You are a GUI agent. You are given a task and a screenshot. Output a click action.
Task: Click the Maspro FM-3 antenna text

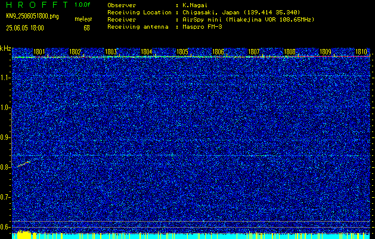click(x=202, y=27)
